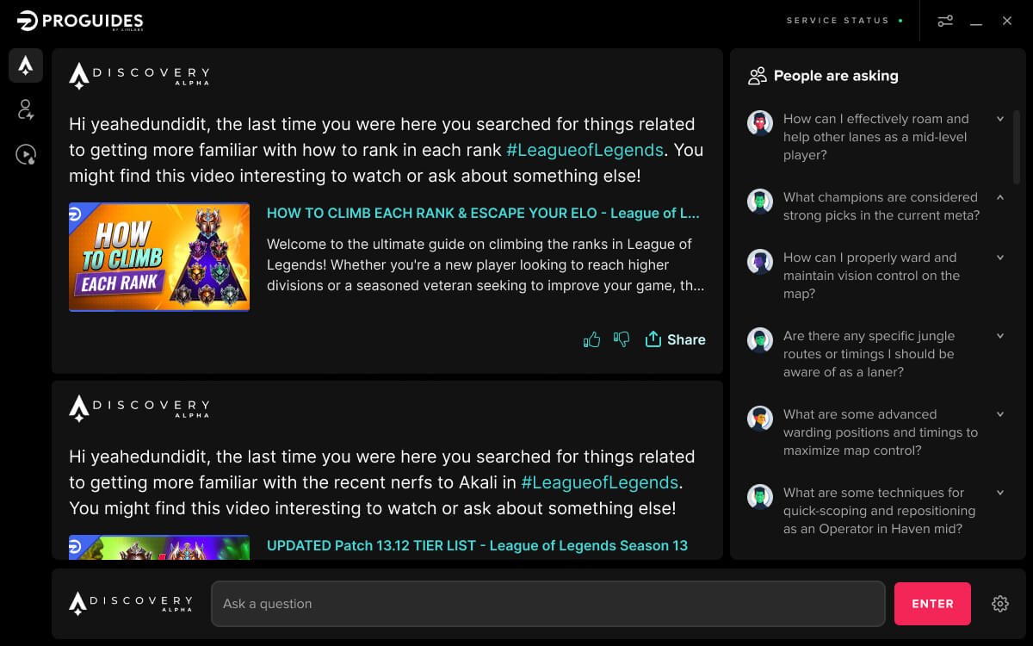Select the Discovery Alpha sidebar icon
The width and height of the screenshot is (1033, 646).
[26, 65]
